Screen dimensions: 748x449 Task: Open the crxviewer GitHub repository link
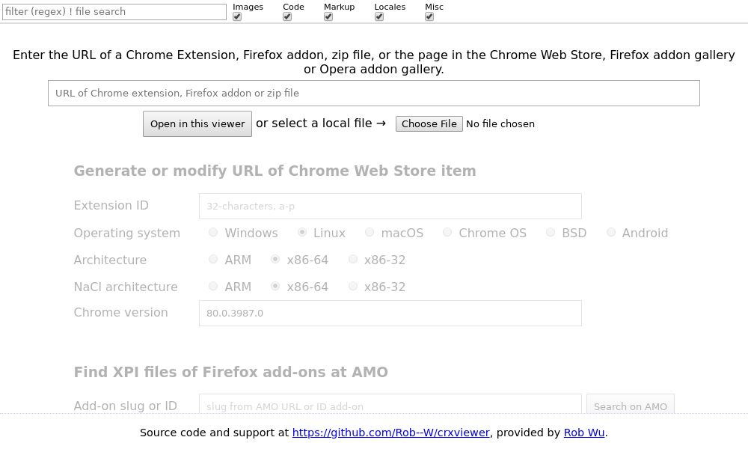pos(390,433)
